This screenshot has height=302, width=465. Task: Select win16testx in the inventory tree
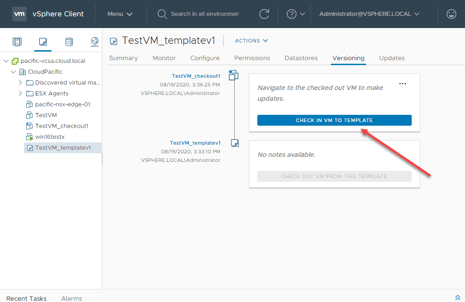50,137
